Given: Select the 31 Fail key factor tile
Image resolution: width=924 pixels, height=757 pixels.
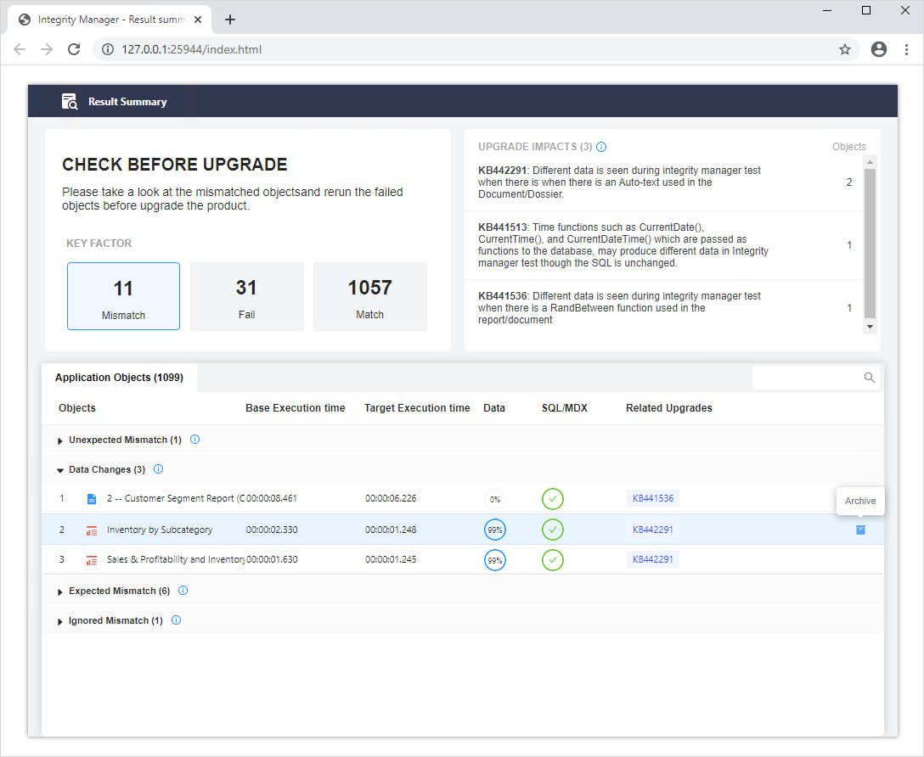Looking at the screenshot, I should coord(246,296).
